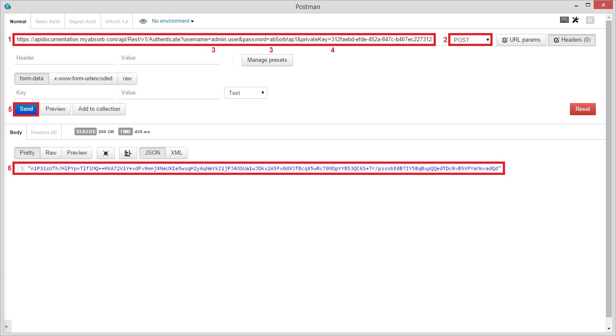
Task: Click the URL params button
Action: point(521,40)
